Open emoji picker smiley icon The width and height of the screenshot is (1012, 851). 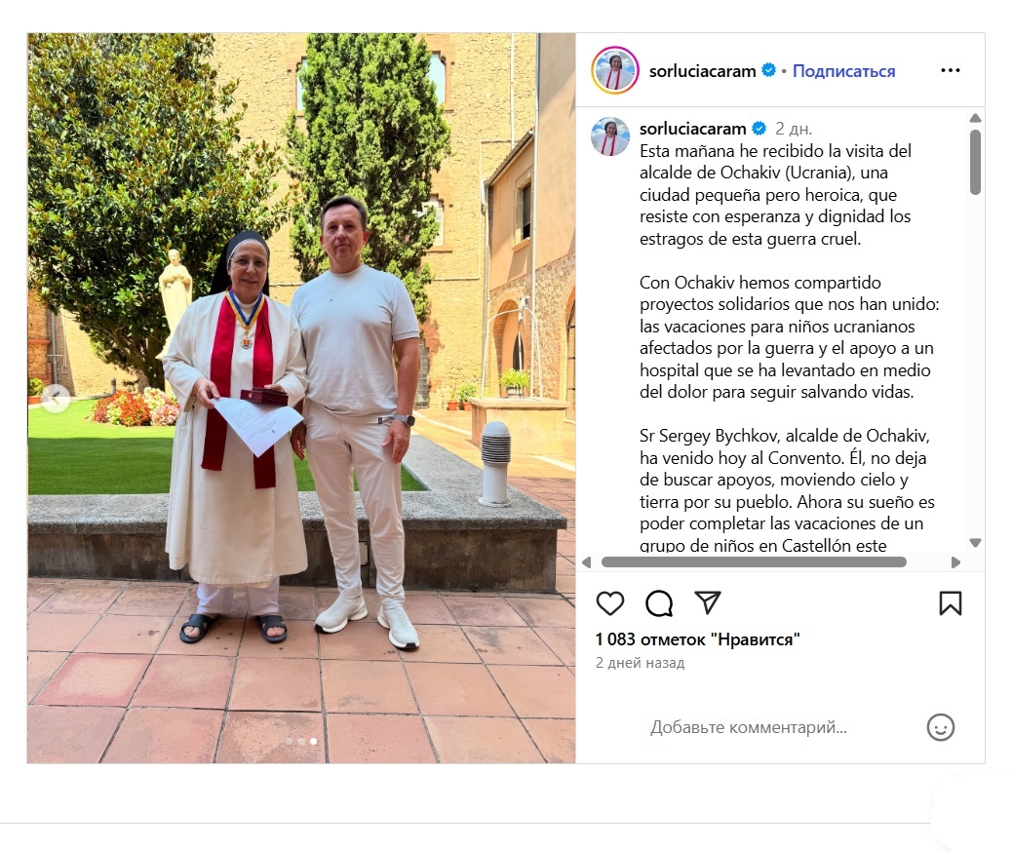tap(941, 727)
